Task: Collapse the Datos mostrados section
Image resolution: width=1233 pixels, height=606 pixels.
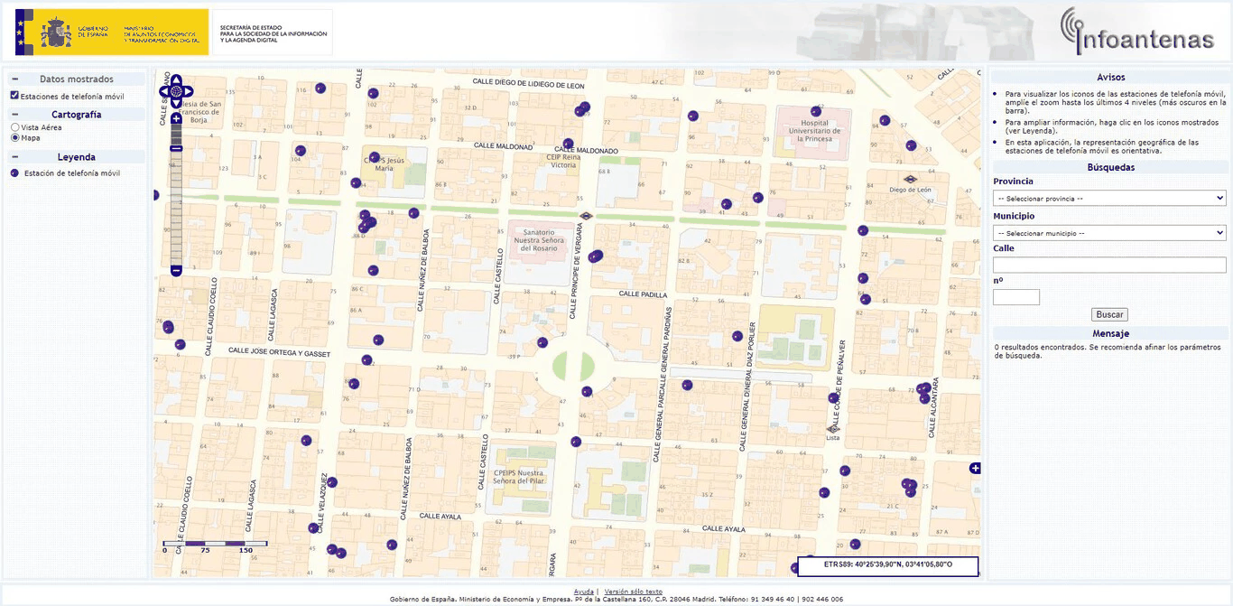Action: (x=14, y=79)
